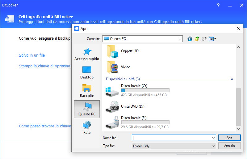The width and height of the screenshot is (247, 160).
Task: Select the locked Disco locale (E:) drive icon
Action: 112,122
